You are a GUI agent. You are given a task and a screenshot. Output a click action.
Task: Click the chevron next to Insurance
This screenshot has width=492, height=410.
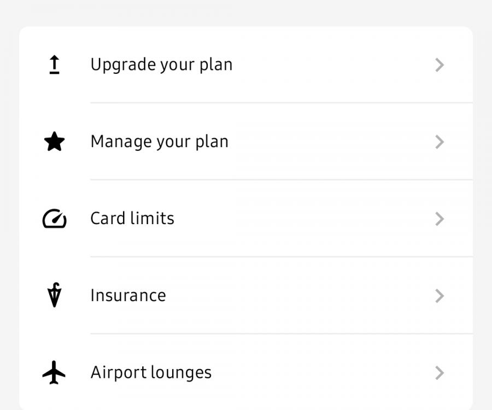point(440,296)
